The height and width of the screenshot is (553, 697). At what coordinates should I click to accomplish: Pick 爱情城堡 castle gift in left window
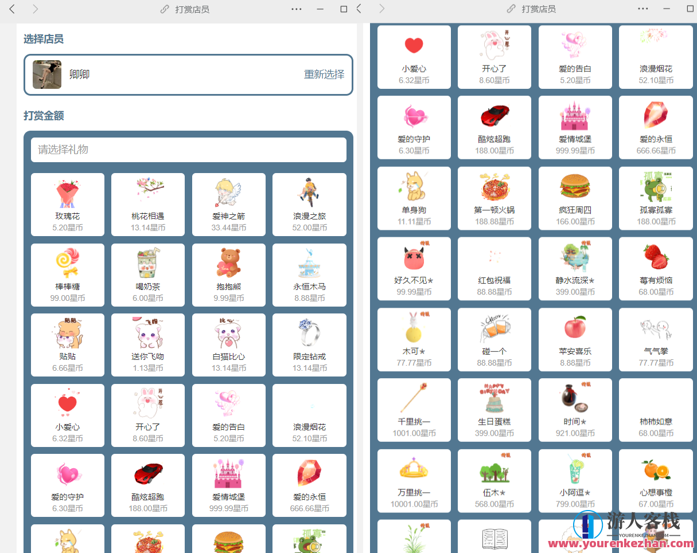coord(229,485)
